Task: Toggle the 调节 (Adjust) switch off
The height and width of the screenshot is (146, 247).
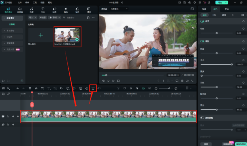Action: (x=203, y=21)
